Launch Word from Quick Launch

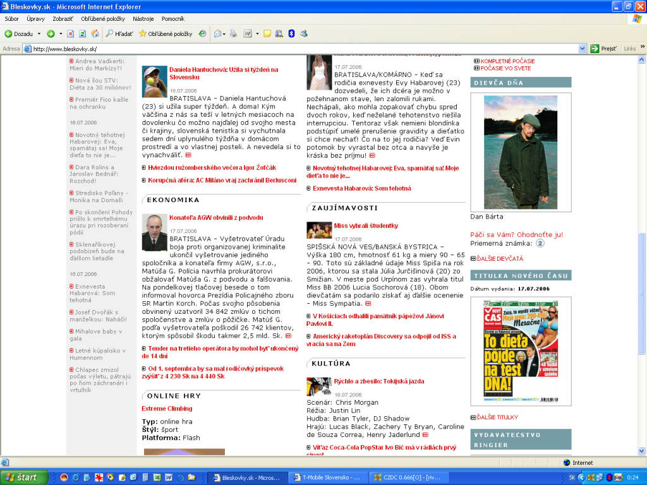click(x=168, y=477)
